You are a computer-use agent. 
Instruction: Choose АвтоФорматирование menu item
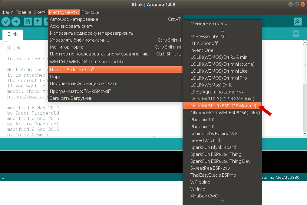click(115, 19)
